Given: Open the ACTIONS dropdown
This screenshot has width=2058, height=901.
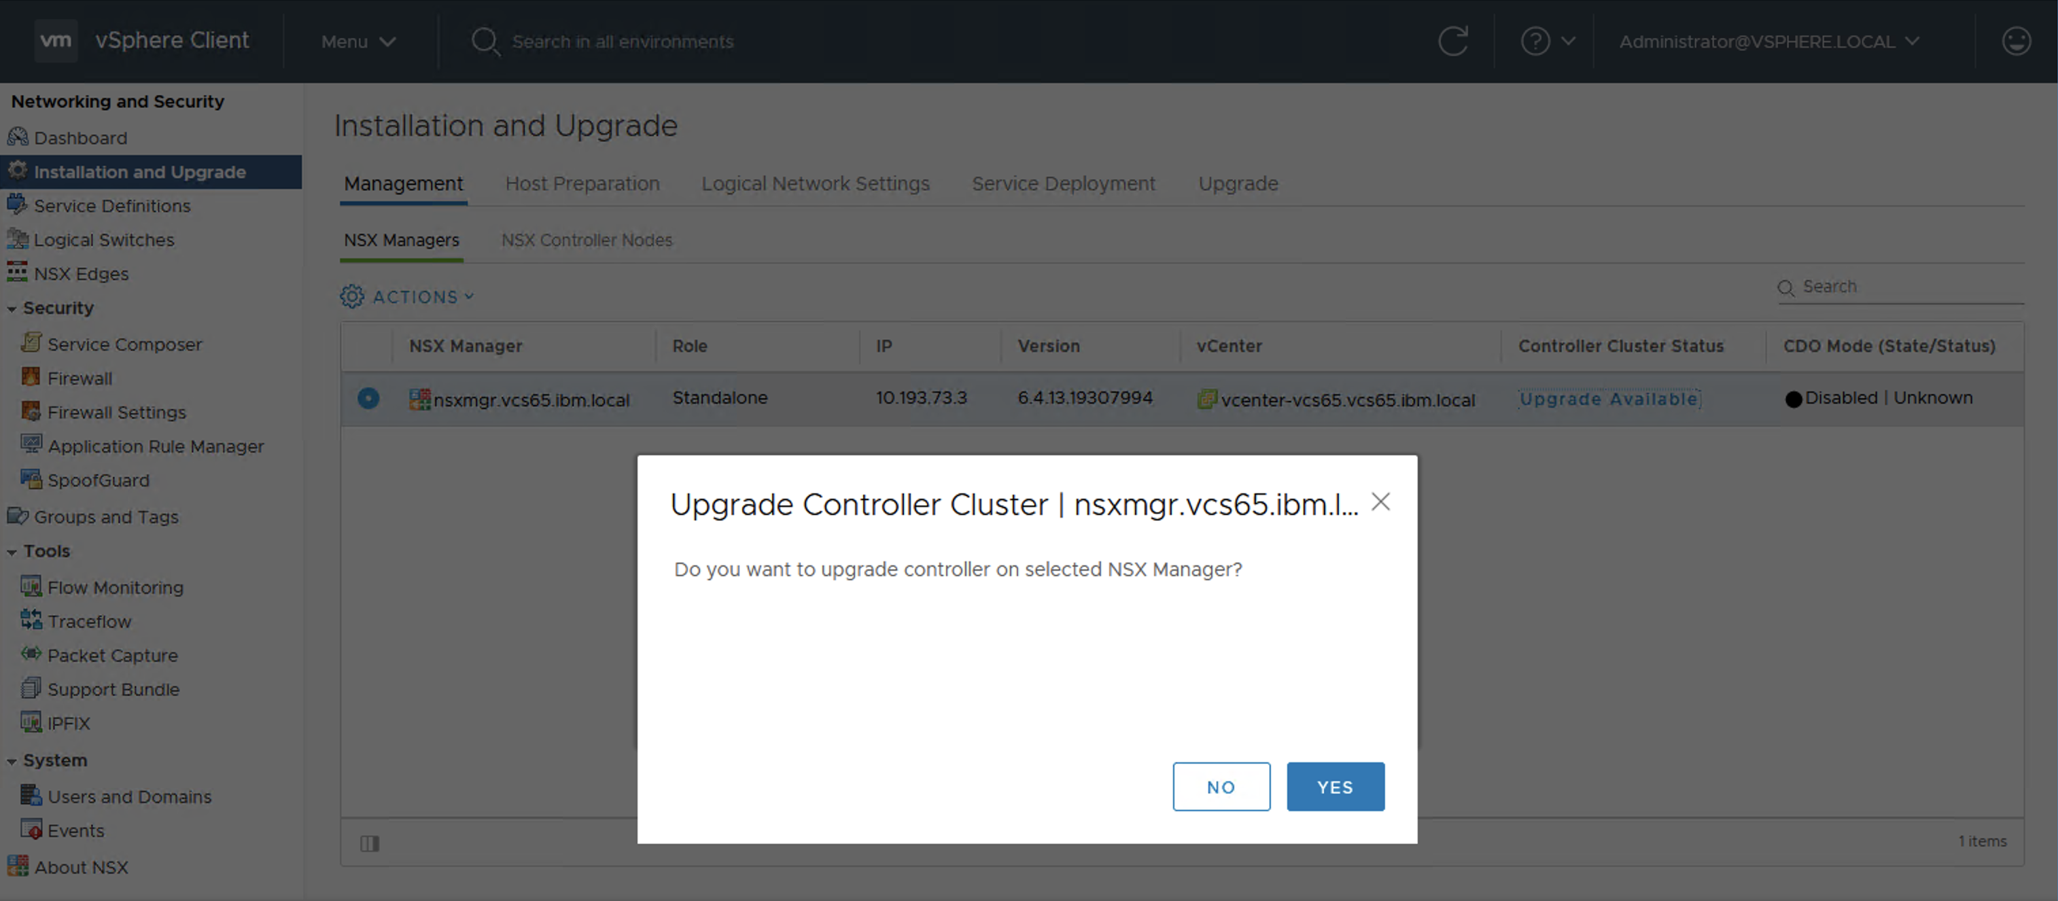Looking at the screenshot, I should [x=407, y=297].
